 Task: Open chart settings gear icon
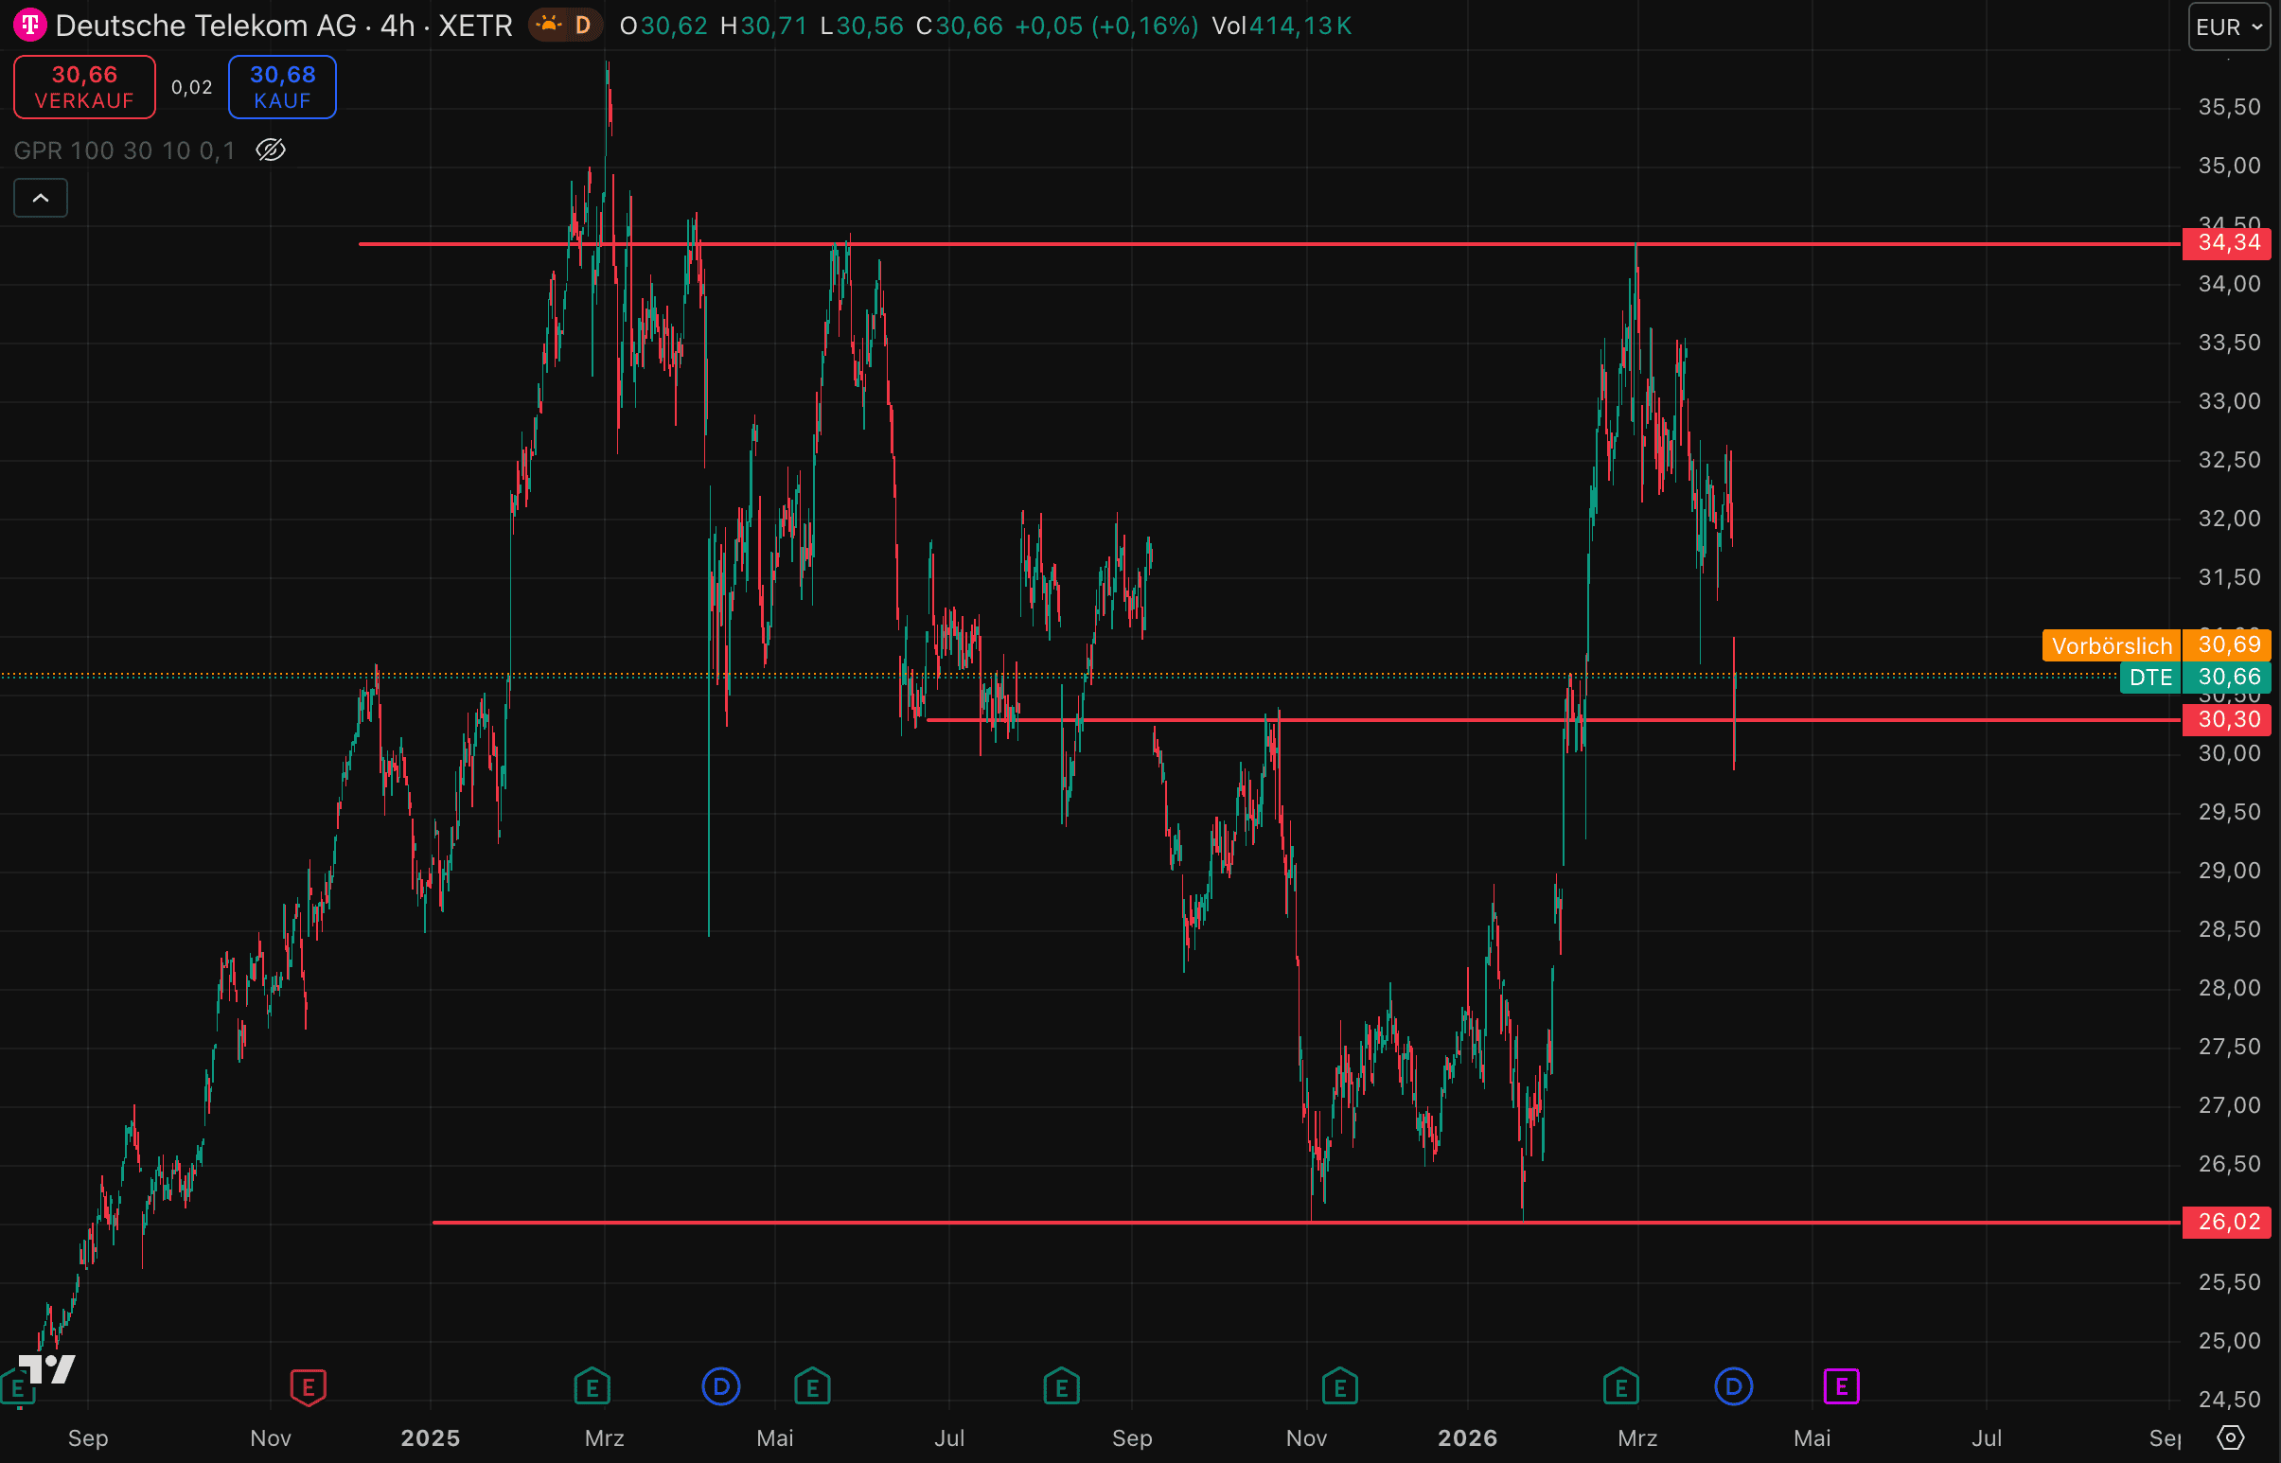[2230, 1437]
